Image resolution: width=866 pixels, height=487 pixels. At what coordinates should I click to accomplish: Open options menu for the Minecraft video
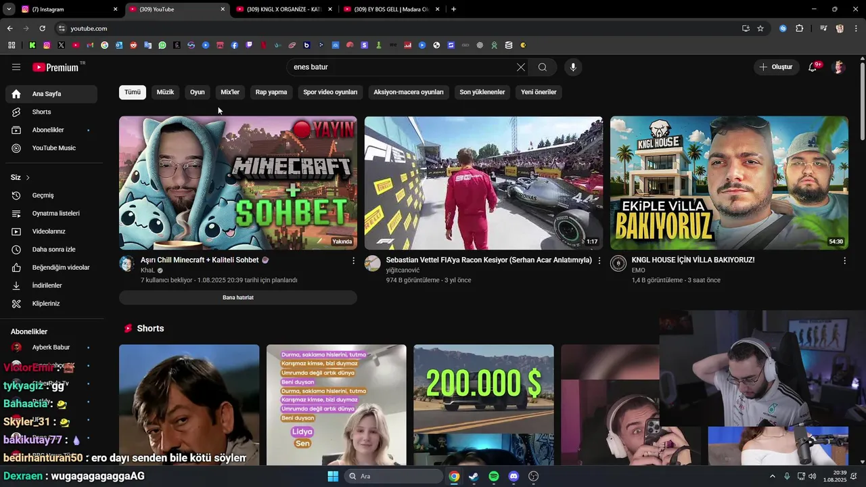(x=353, y=260)
